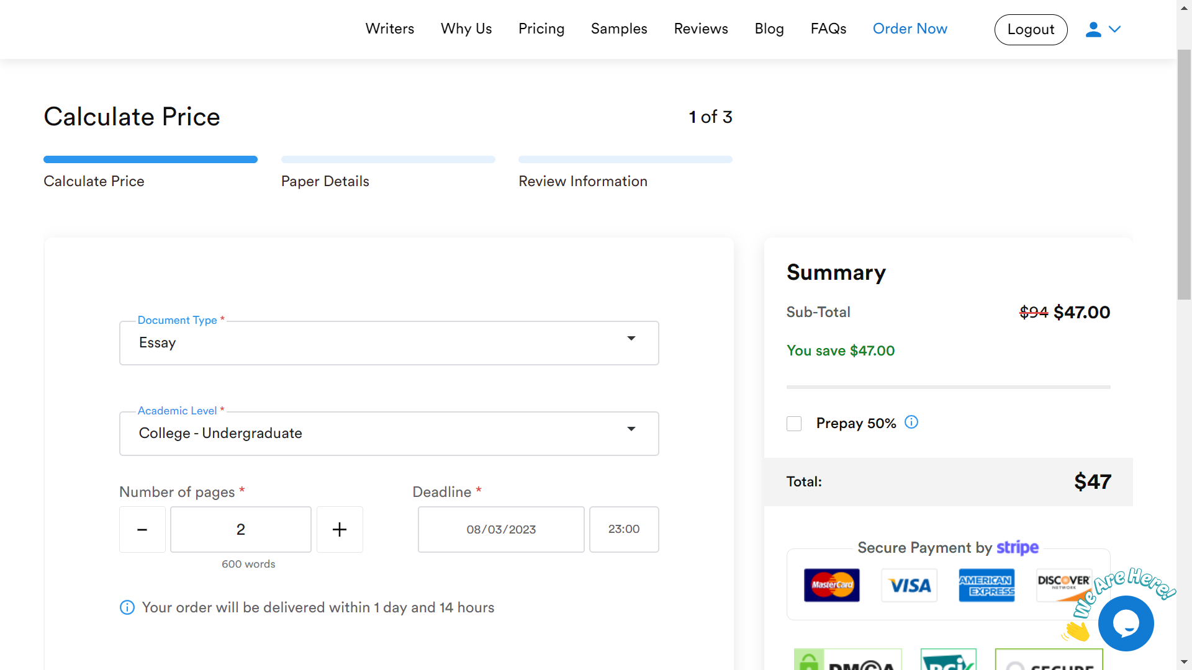
Task: Decrease number of pages with minus button
Action: pyautogui.click(x=142, y=529)
